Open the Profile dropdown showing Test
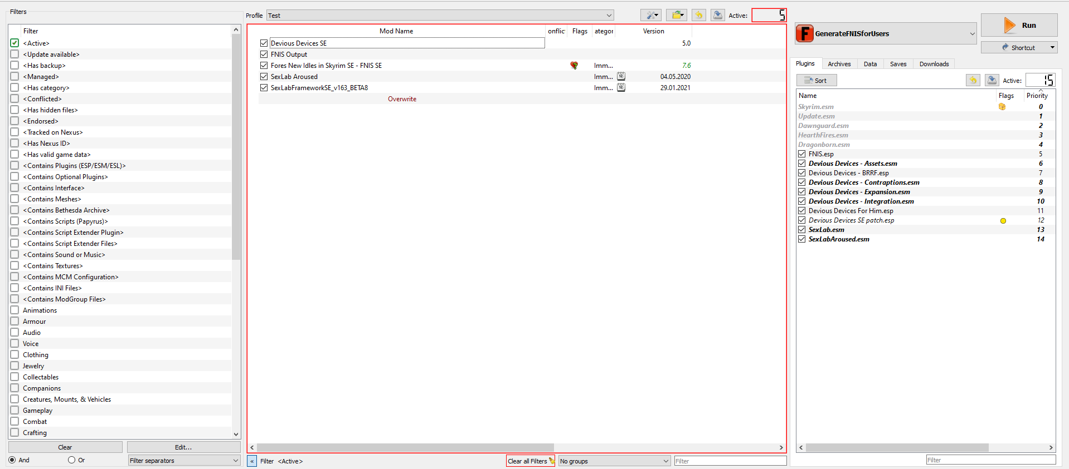Screen dimensions: 1069x469 tap(440, 16)
